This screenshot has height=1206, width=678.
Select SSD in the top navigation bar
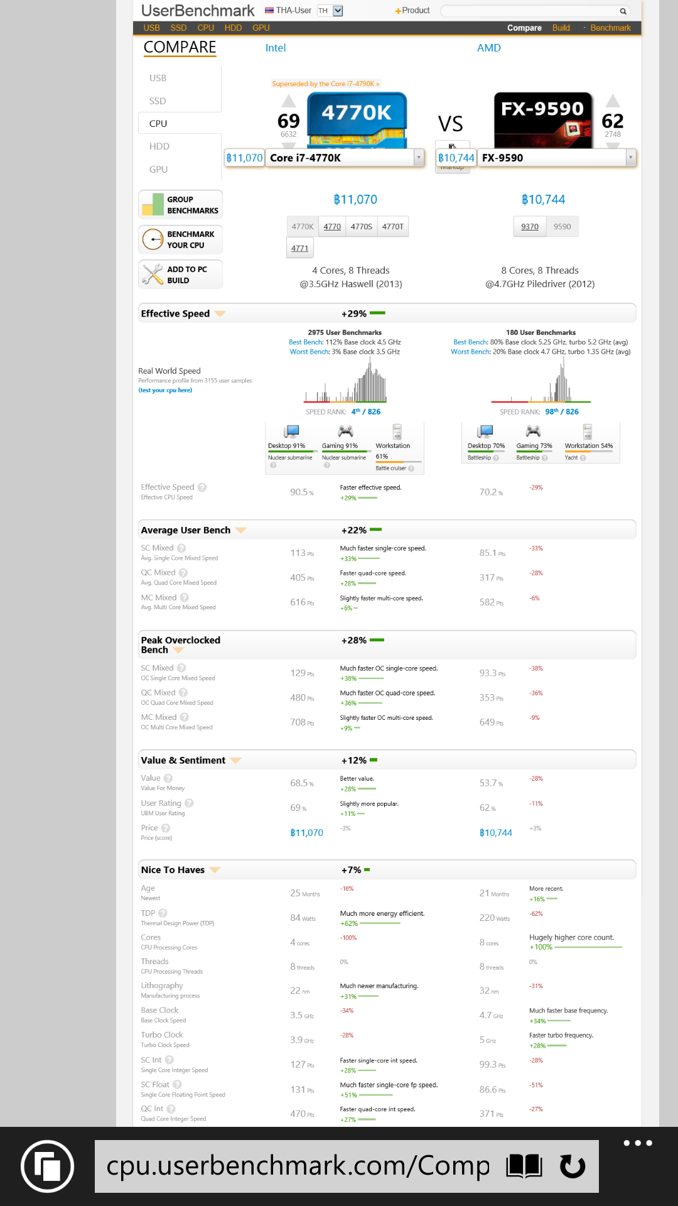(x=178, y=28)
